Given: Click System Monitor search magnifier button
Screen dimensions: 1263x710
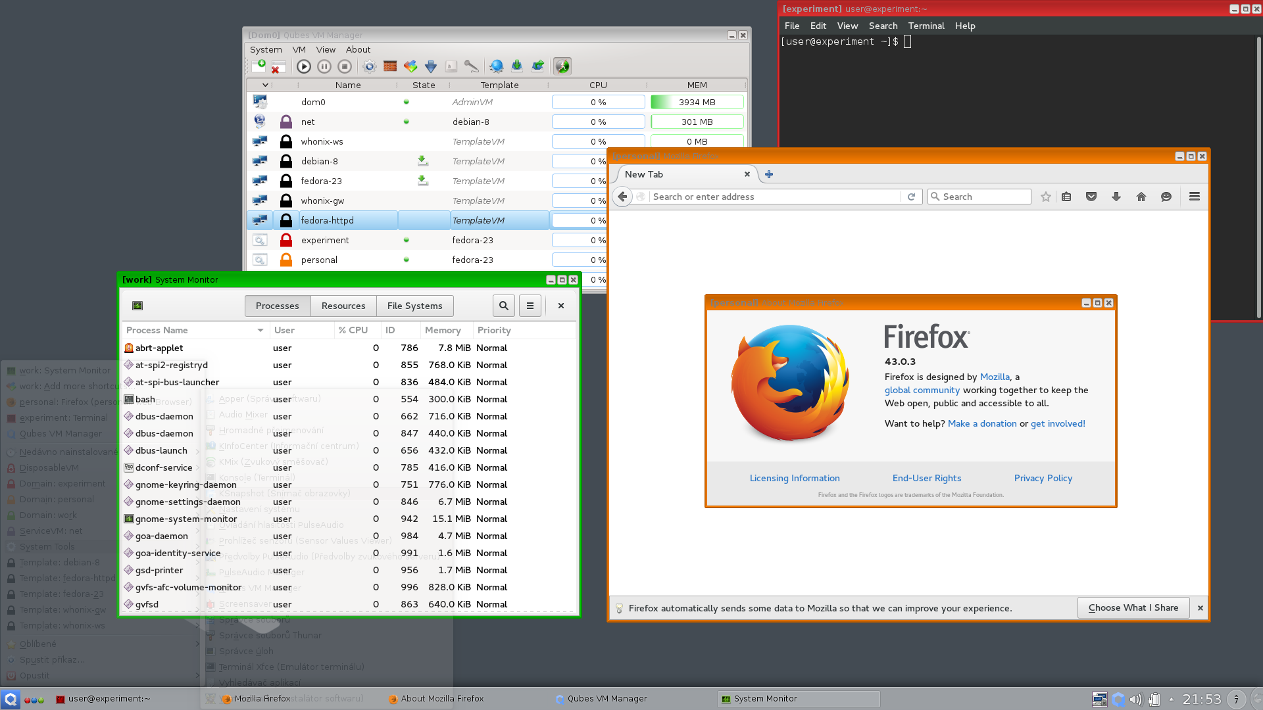Looking at the screenshot, I should coord(504,306).
